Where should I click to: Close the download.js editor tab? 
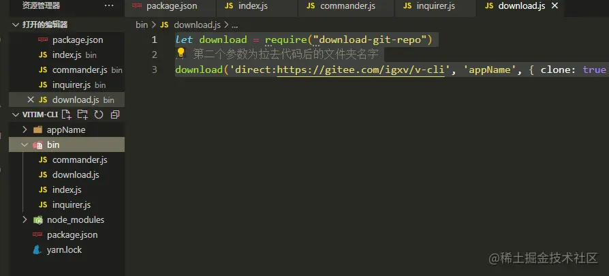555,6
